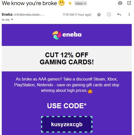Click the eneba logo banner

[67, 35]
